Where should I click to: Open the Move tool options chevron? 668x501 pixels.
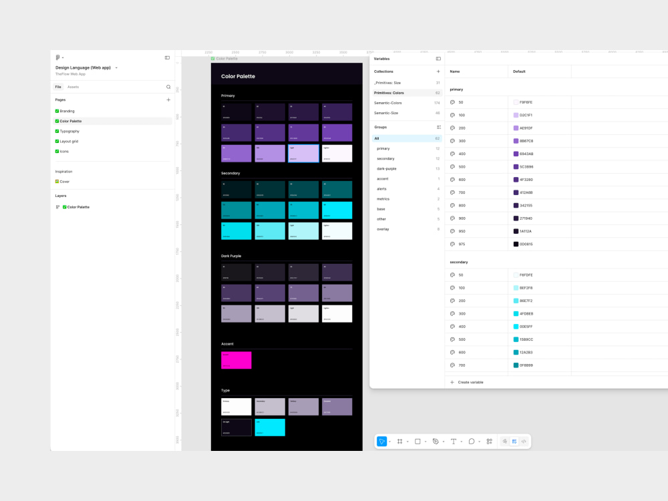(389, 442)
